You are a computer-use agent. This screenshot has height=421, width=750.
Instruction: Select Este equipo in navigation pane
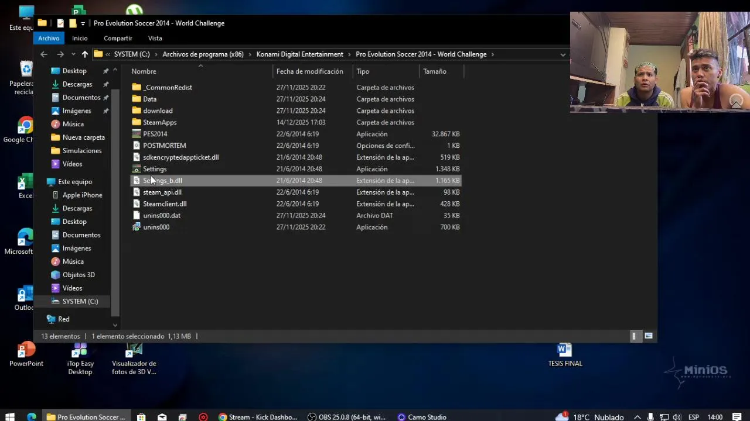tap(75, 182)
